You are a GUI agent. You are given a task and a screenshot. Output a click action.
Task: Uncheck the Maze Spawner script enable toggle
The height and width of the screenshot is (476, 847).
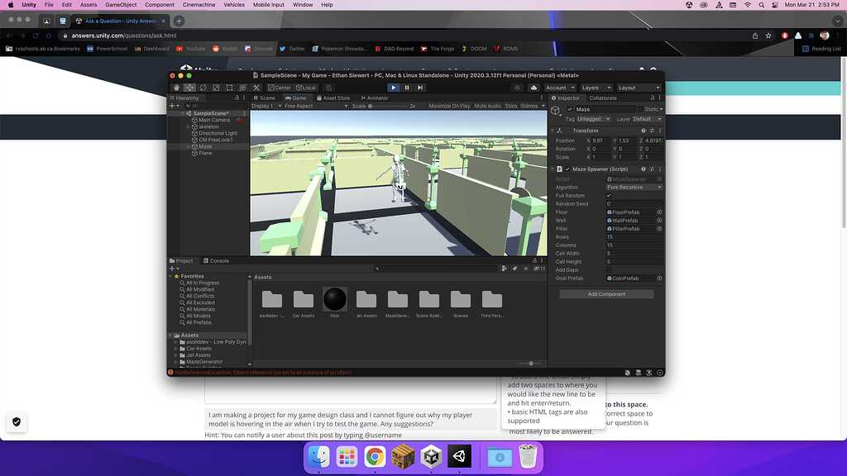click(x=567, y=169)
